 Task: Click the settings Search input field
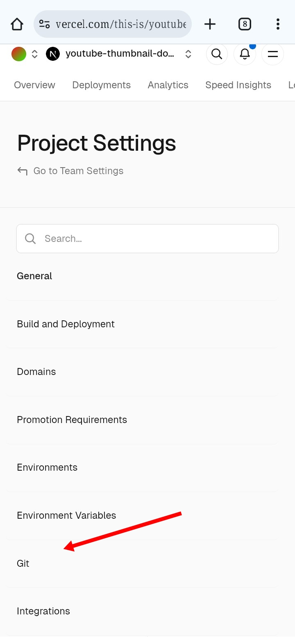click(x=147, y=239)
